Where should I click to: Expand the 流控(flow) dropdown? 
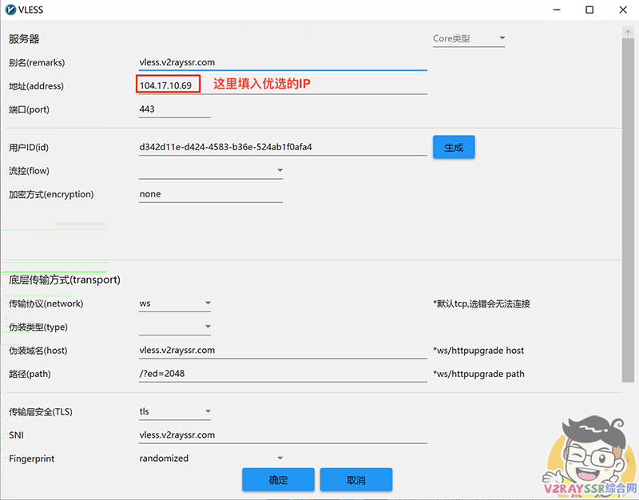coord(211,171)
